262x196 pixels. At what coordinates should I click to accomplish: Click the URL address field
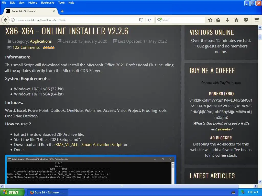(77, 20)
